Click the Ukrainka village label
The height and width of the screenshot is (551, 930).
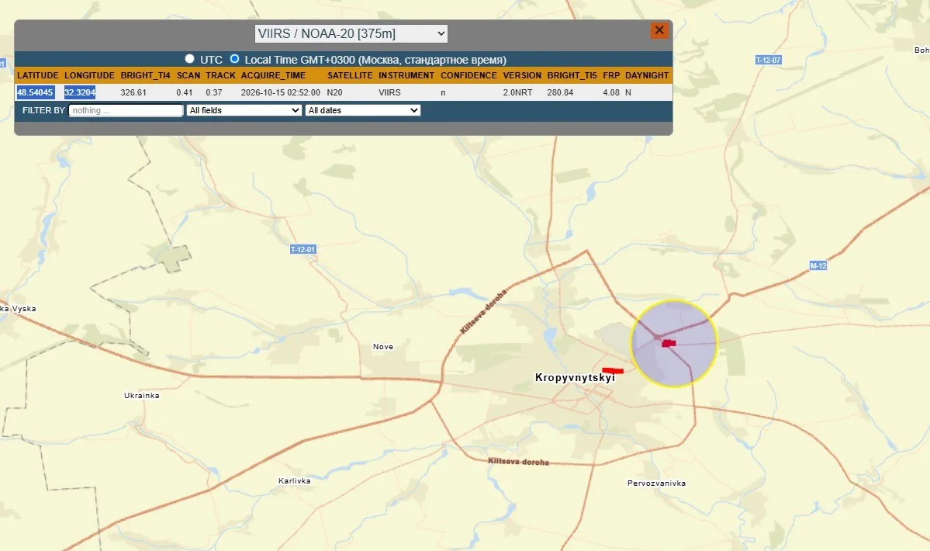coord(142,396)
